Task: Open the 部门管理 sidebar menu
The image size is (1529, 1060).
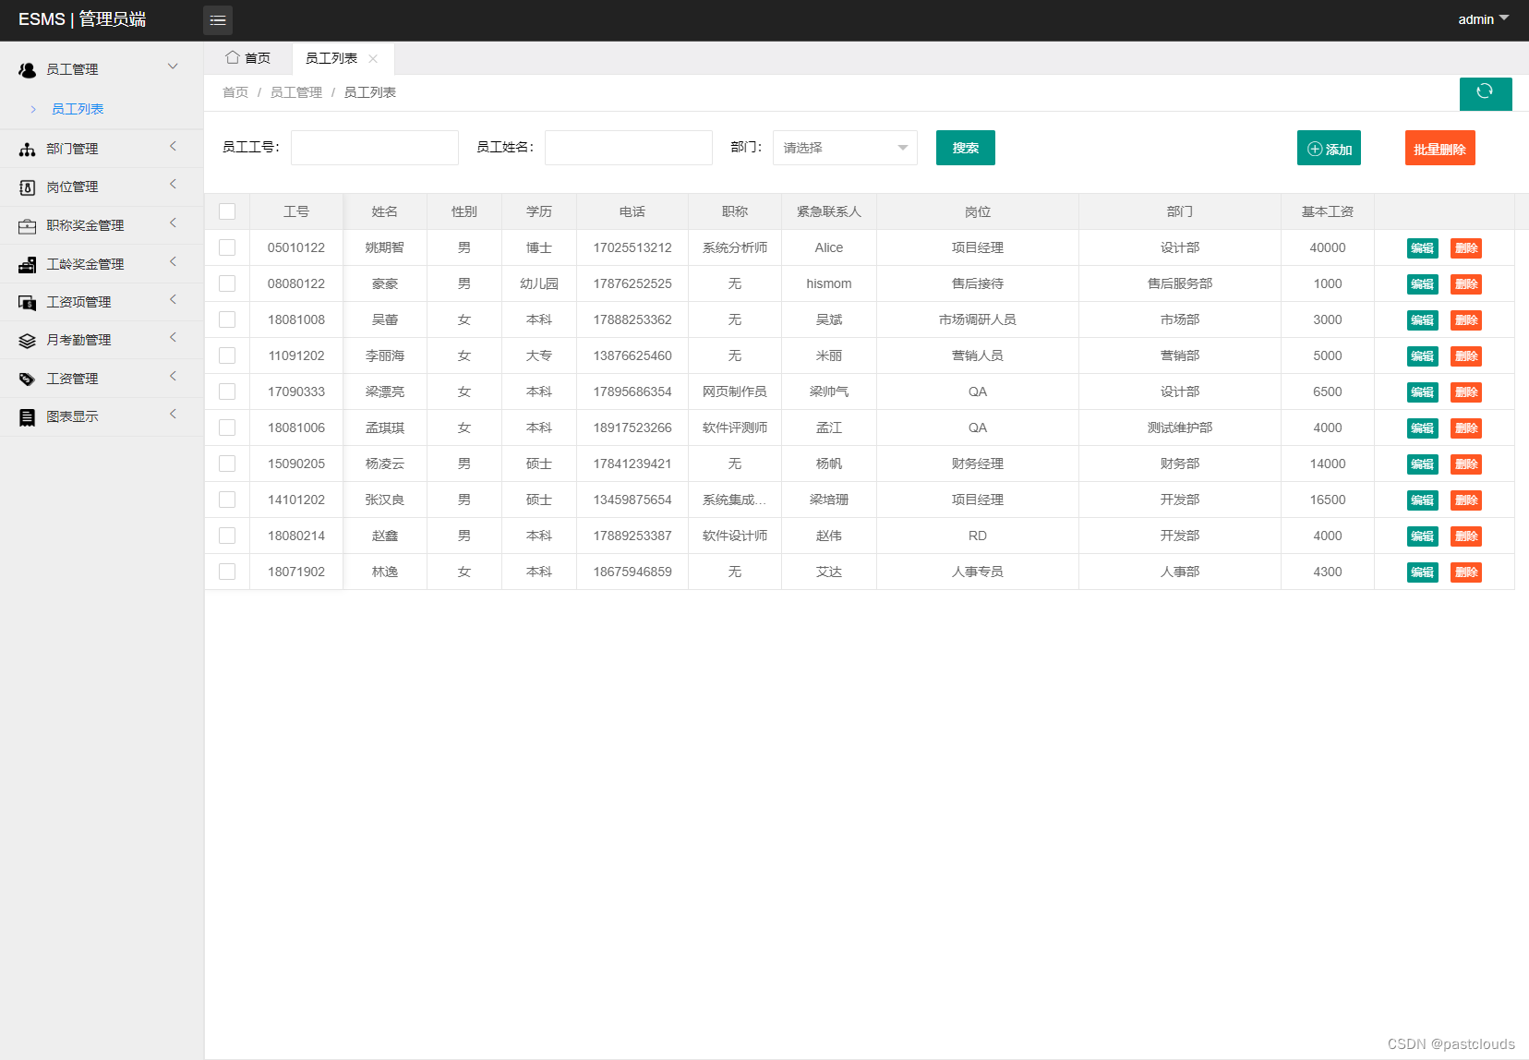Action: [102, 149]
